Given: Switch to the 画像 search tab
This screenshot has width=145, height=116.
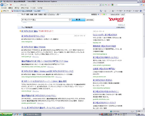Looking at the screenshot, I should (28, 14).
